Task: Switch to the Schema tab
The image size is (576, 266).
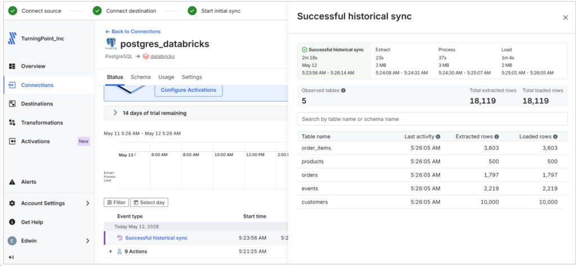Action: click(141, 77)
